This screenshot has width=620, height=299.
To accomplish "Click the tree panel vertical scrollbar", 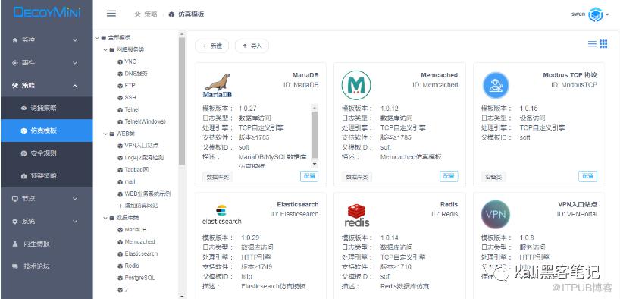I will click(x=182, y=101).
